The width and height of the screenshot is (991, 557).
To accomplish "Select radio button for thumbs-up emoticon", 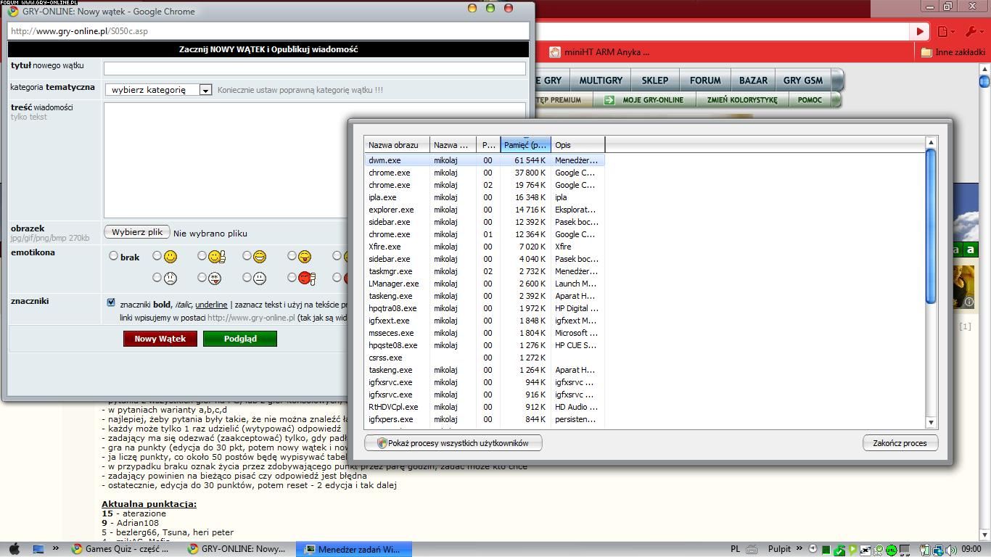I will [202, 256].
